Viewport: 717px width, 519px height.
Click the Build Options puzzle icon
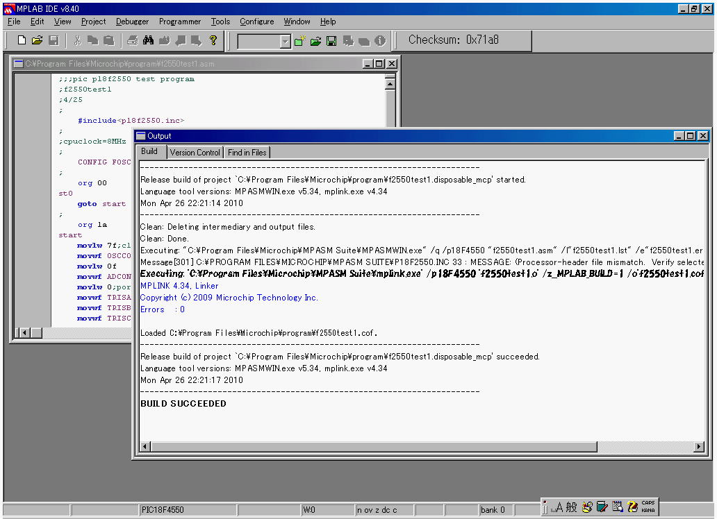[x=348, y=41]
